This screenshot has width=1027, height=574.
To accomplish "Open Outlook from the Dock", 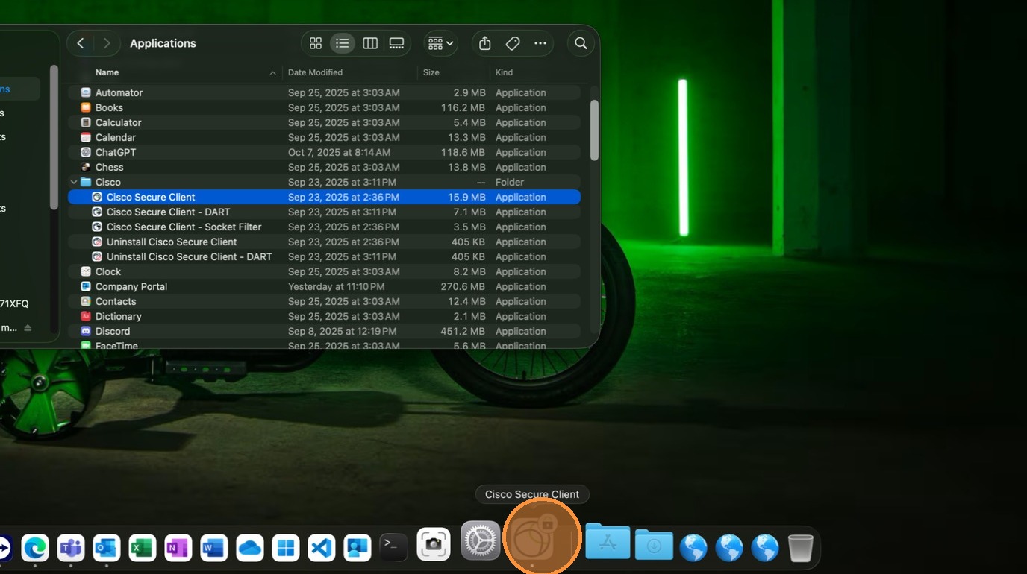I will (107, 548).
